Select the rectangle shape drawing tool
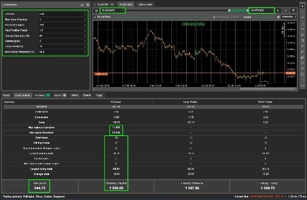The height and width of the screenshot is (200, 307). [303, 63]
